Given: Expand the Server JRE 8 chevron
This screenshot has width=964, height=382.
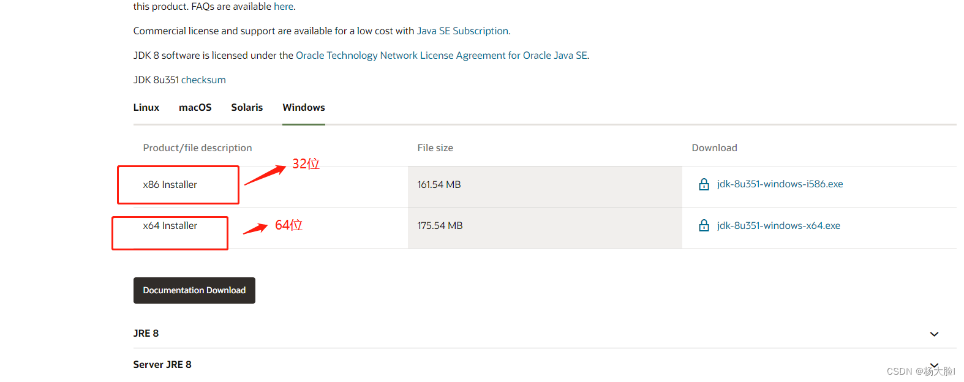Looking at the screenshot, I should coord(934,365).
